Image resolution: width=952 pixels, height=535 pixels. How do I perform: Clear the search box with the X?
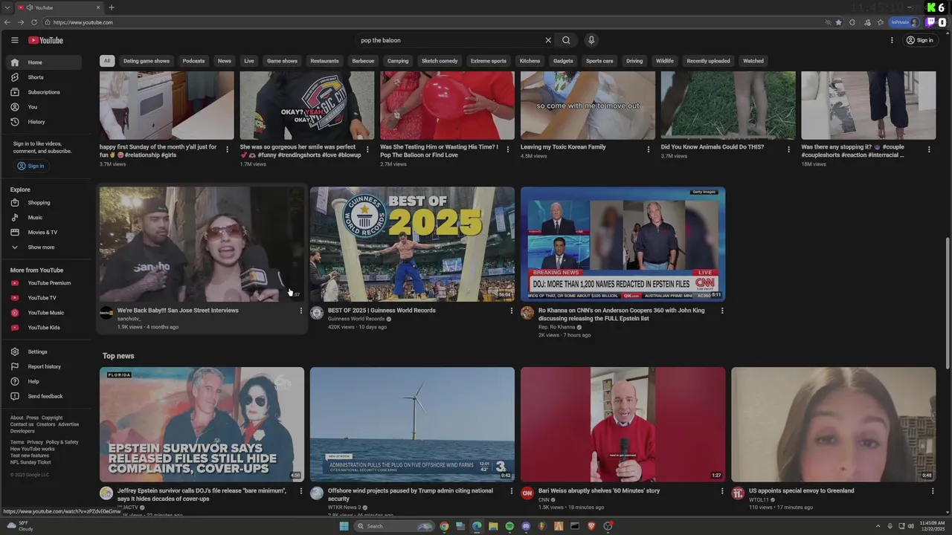pos(548,40)
